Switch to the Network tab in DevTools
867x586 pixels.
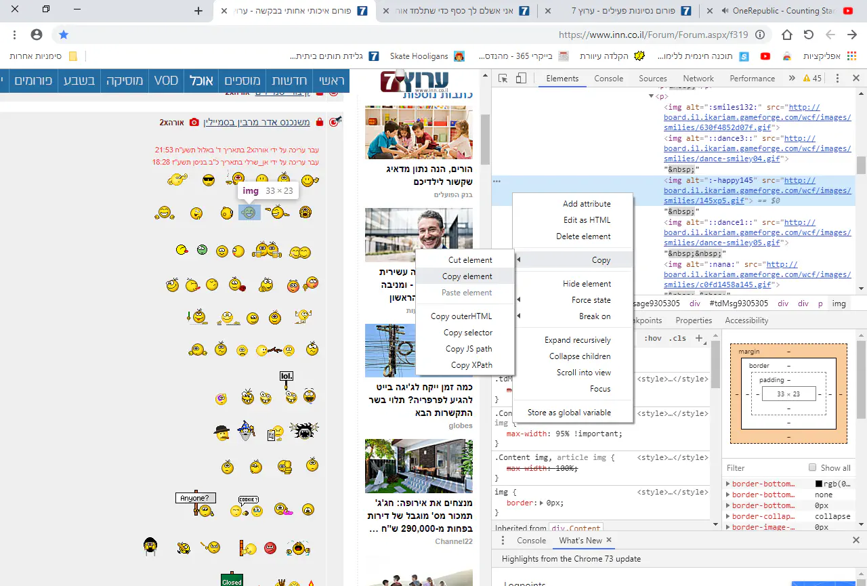coord(698,79)
